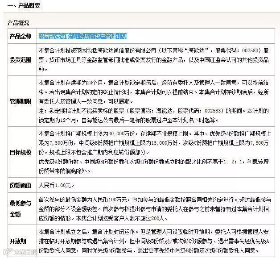Select the 最低参与金额 row label

(x=21, y=208)
